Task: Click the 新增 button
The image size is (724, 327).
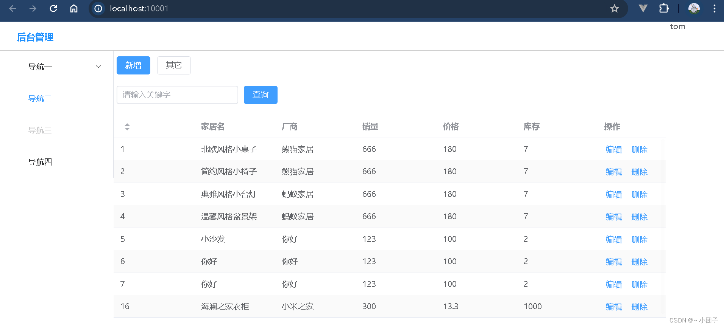Action: click(133, 65)
